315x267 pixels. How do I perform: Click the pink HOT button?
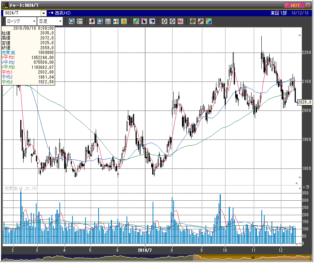[x=294, y=5]
